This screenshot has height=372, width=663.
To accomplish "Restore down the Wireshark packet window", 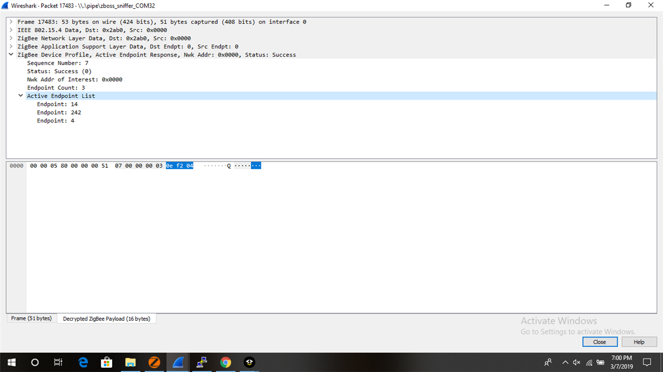I will tap(629, 5).
